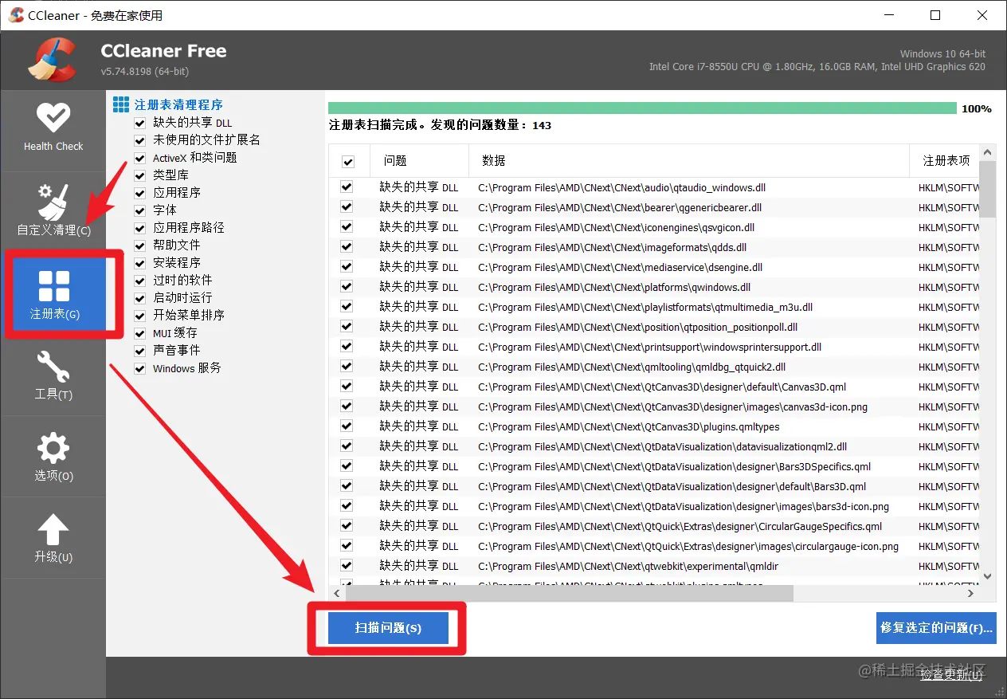Image resolution: width=1007 pixels, height=699 pixels.
Task: Click the registry cleaner grid icon
Action: 121,104
